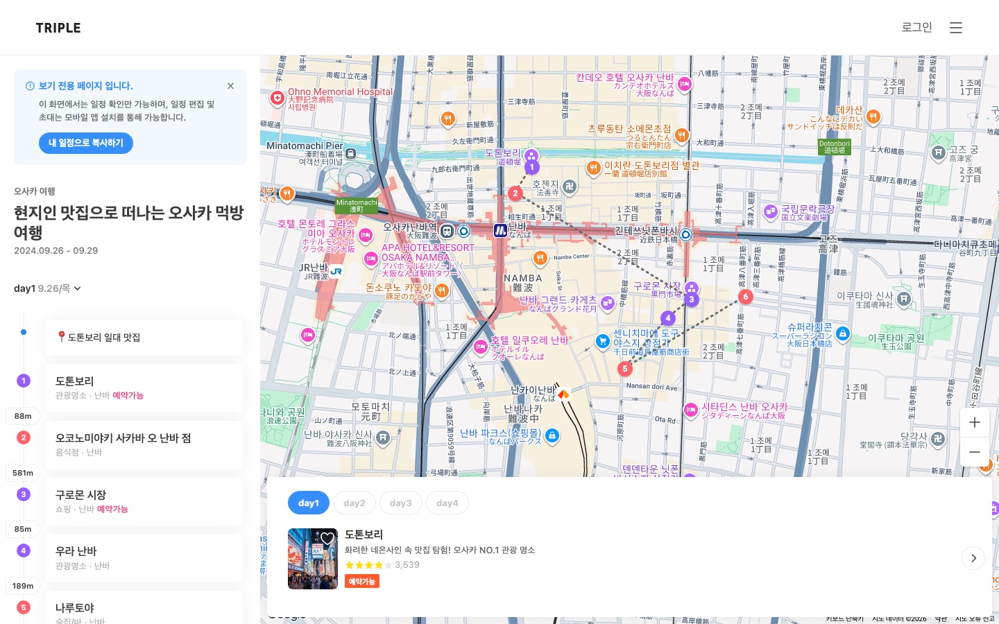The width and height of the screenshot is (999, 624).
Task: Click the 센니치마에 도구야스지 shopping pin
Action: pyautogui.click(x=602, y=341)
